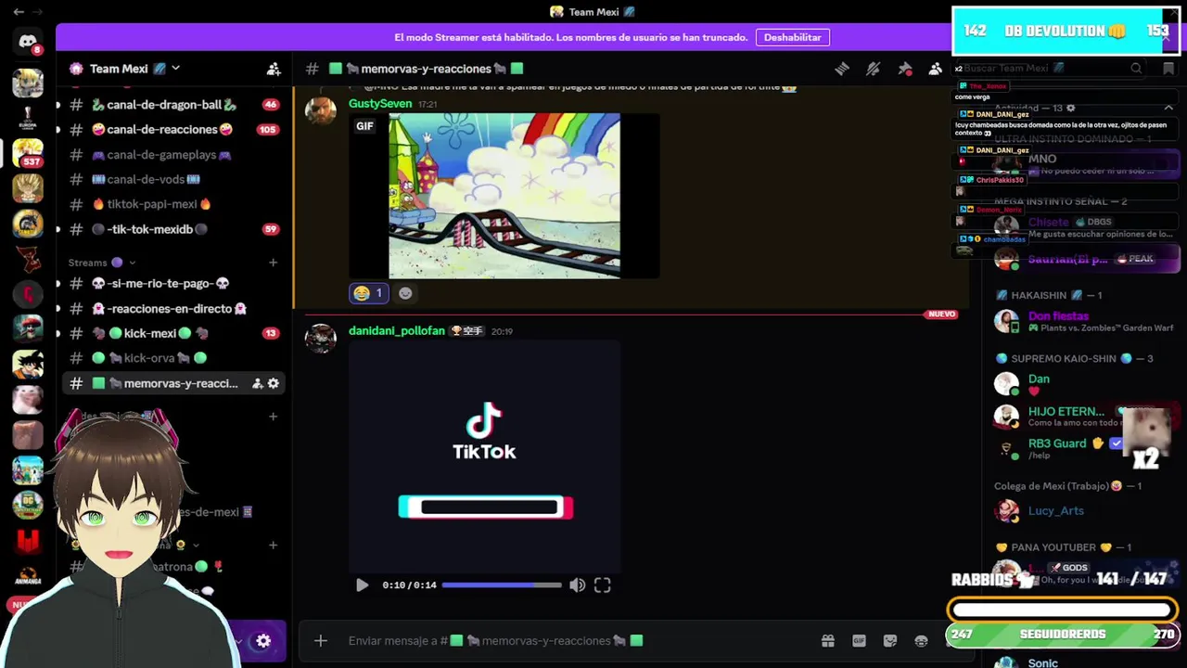
Task: Open the GustySeven SpongeBob GIF
Action: point(504,196)
